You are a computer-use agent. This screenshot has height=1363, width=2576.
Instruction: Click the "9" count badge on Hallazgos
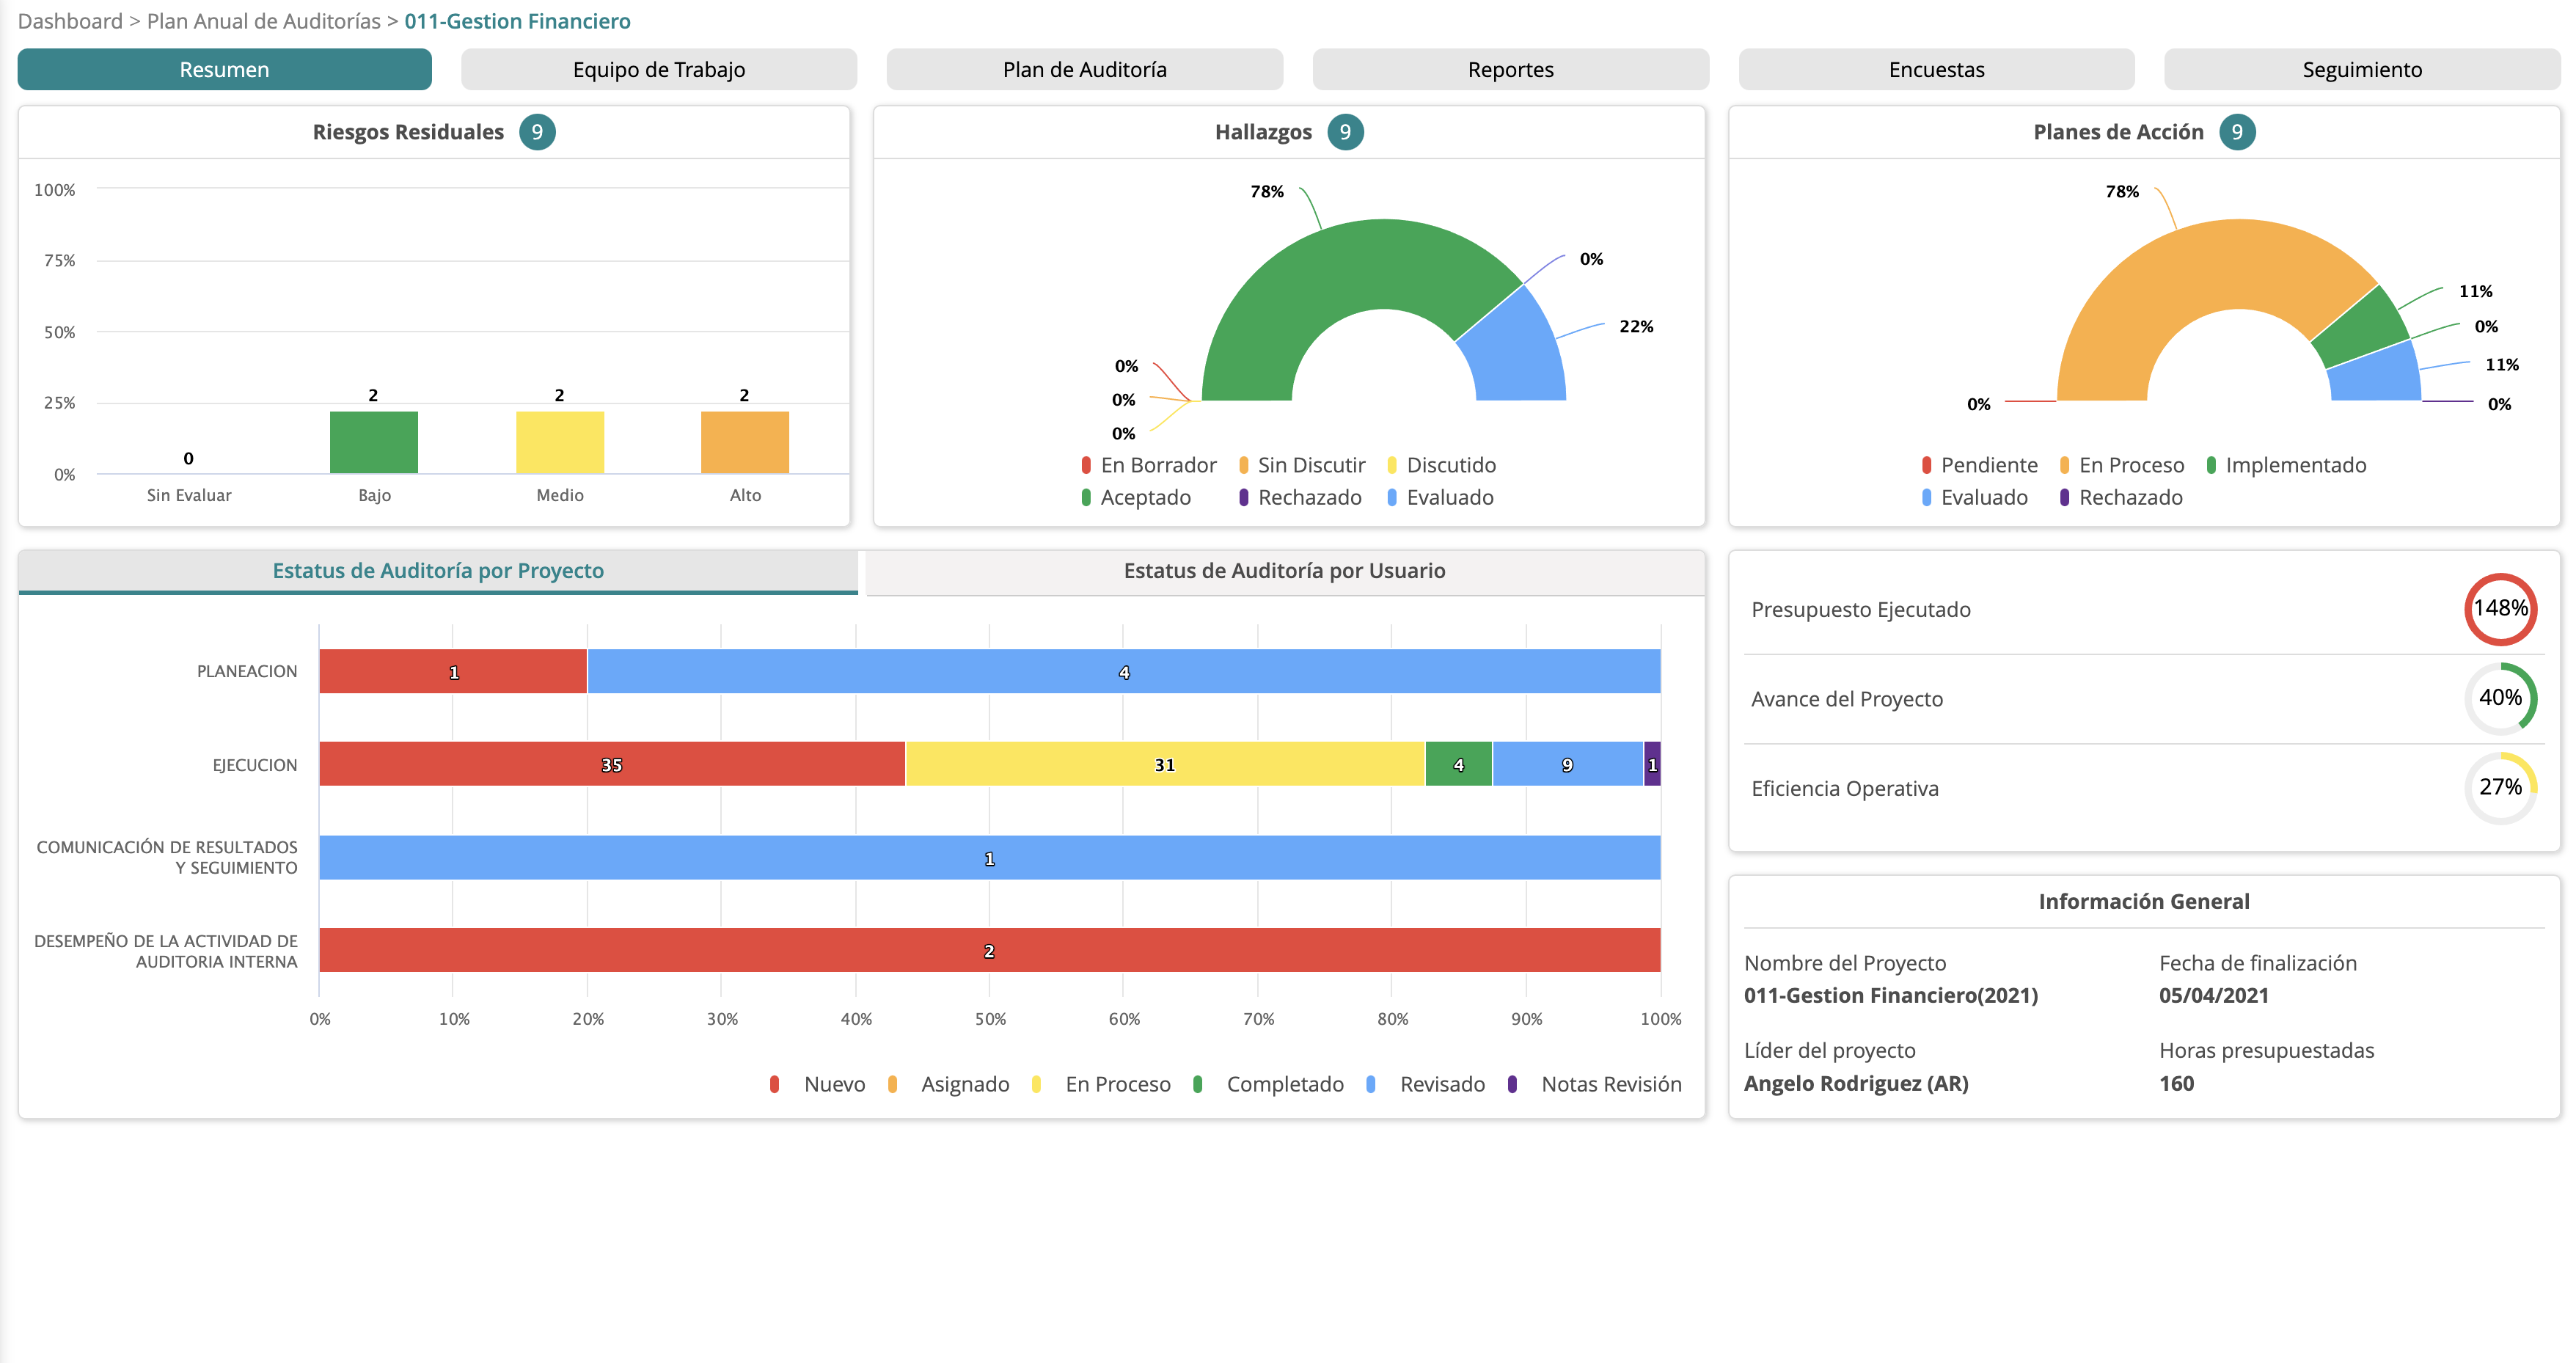tap(1346, 131)
